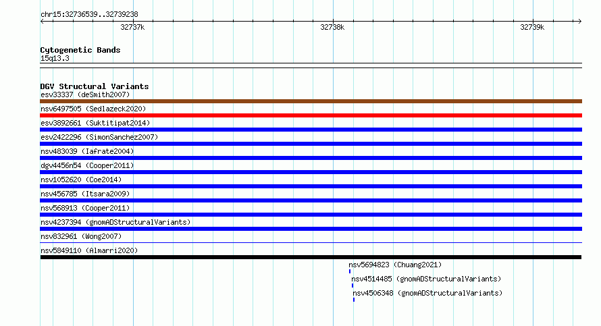Click the thin blue nsv832961 variant line

pos(311,242)
